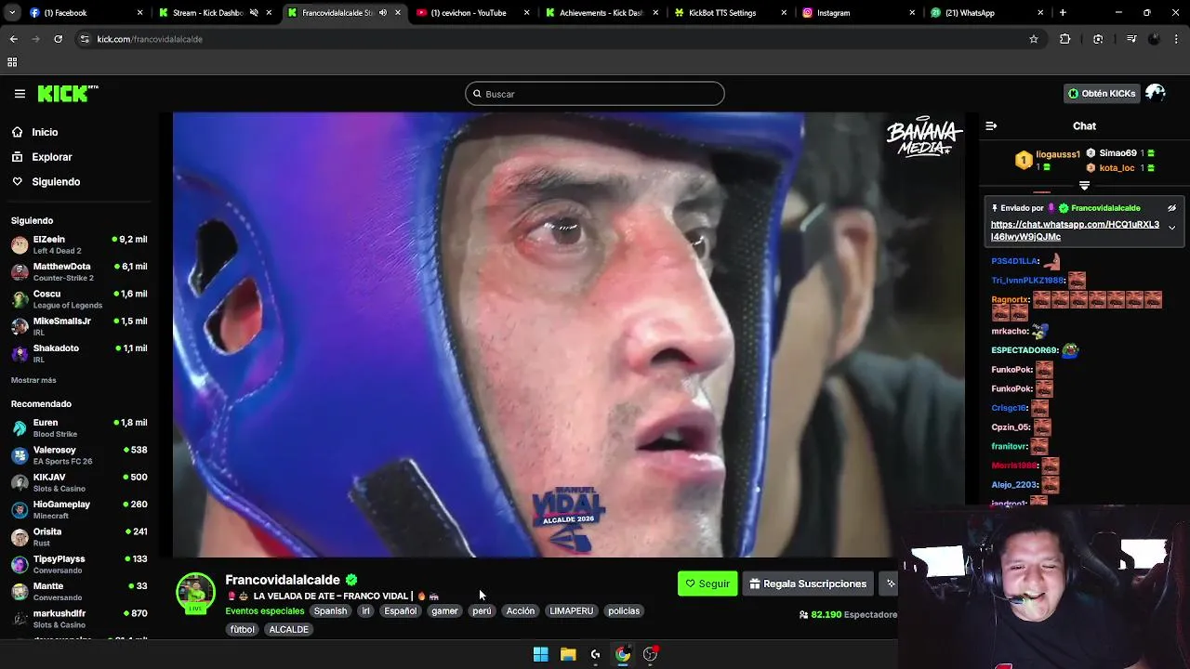Open Valerosoy recommended channel
1190x669 pixels.
click(x=79, y=455)
